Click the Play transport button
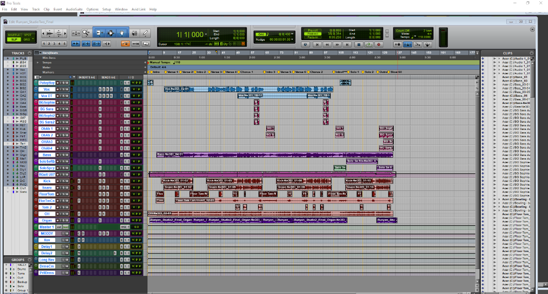Image resolution: width=548 pixels, height=294 pixels. (x=369, y=45)
